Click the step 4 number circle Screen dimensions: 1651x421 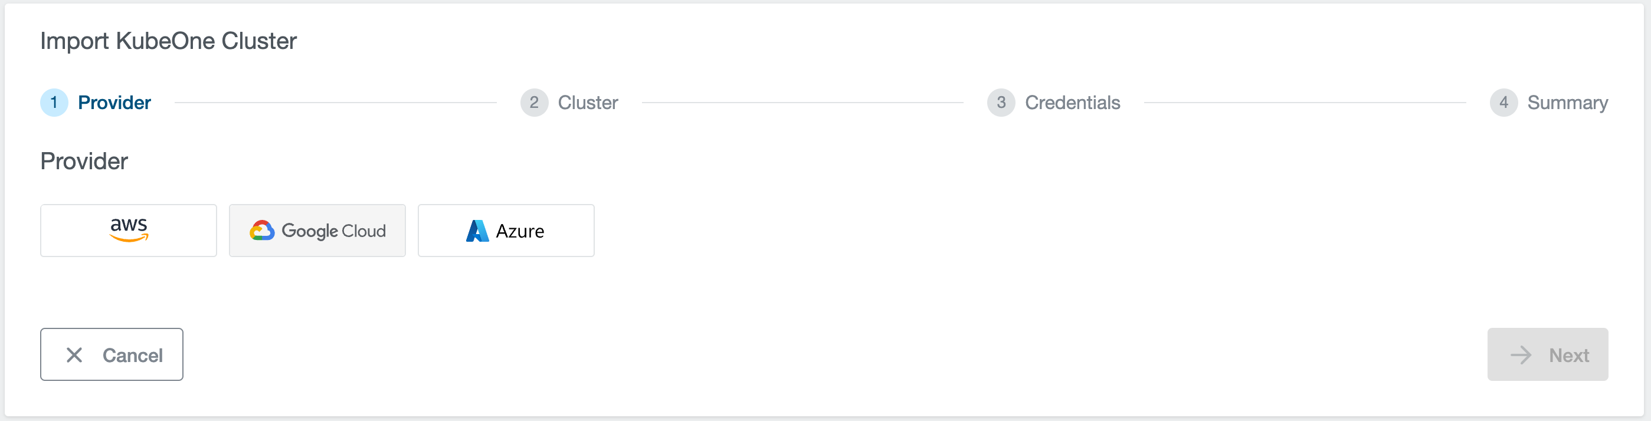[x=1503, y=103]
